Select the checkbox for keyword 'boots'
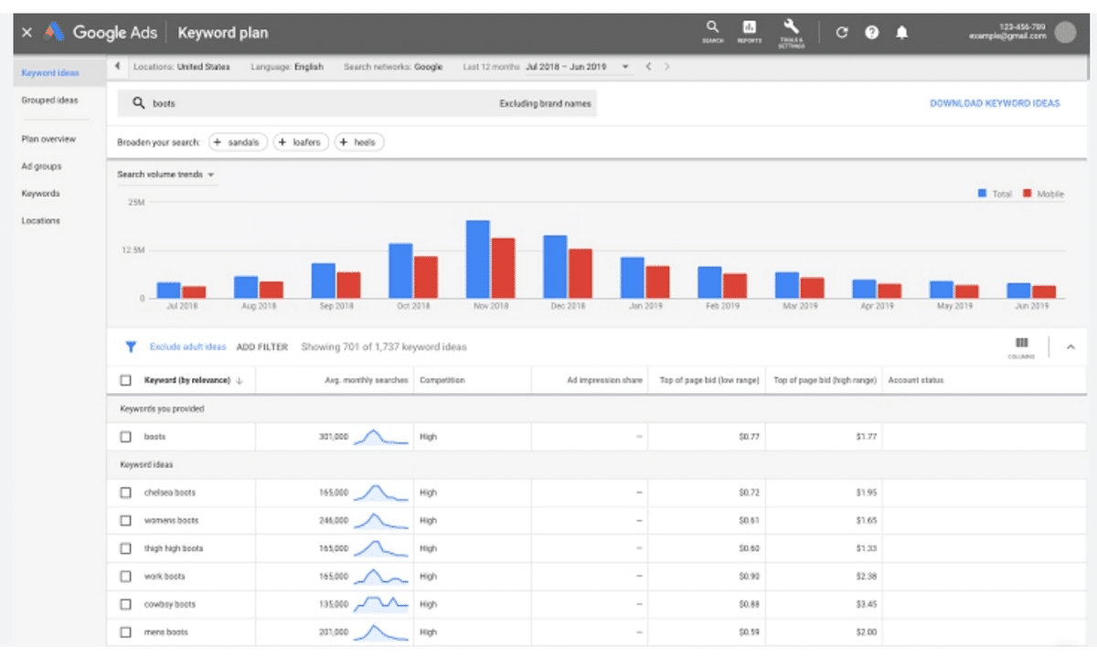Viewport: 1097px width, 659px height. 128,436
